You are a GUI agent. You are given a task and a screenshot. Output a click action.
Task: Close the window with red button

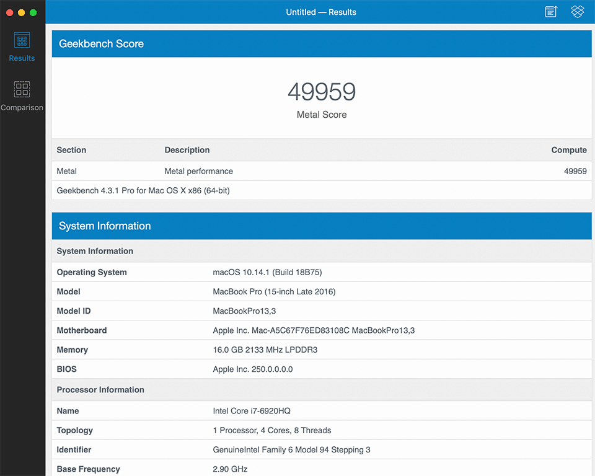coord(10,12)
